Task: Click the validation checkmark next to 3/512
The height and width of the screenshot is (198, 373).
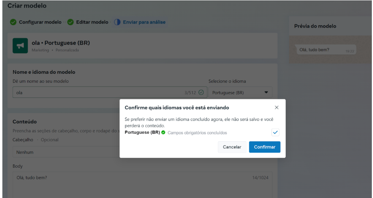Action: click(201, 93)
